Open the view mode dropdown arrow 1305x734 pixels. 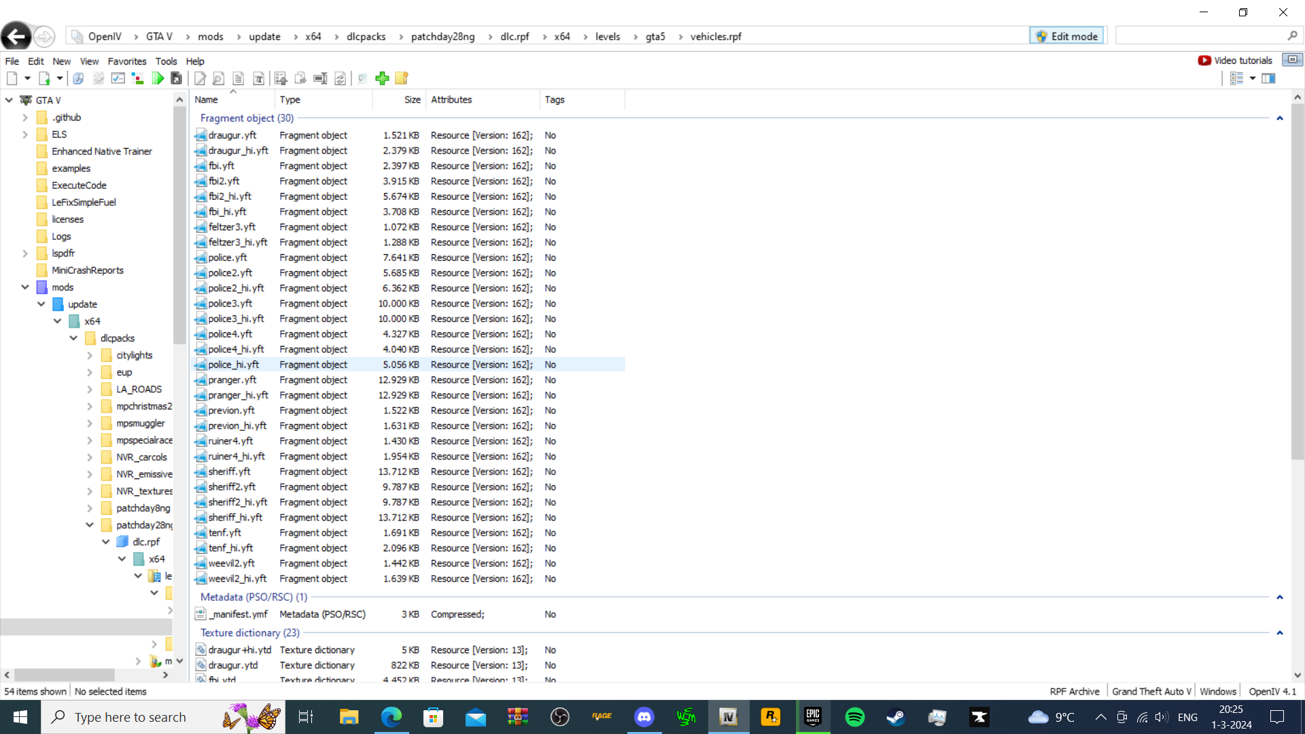point(1253,78)
